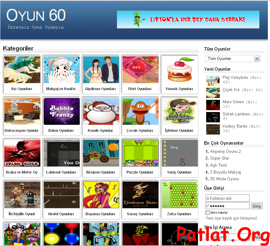Click the Komik Oyunlar label
The image size is (270, 246).
click(100, 131)
